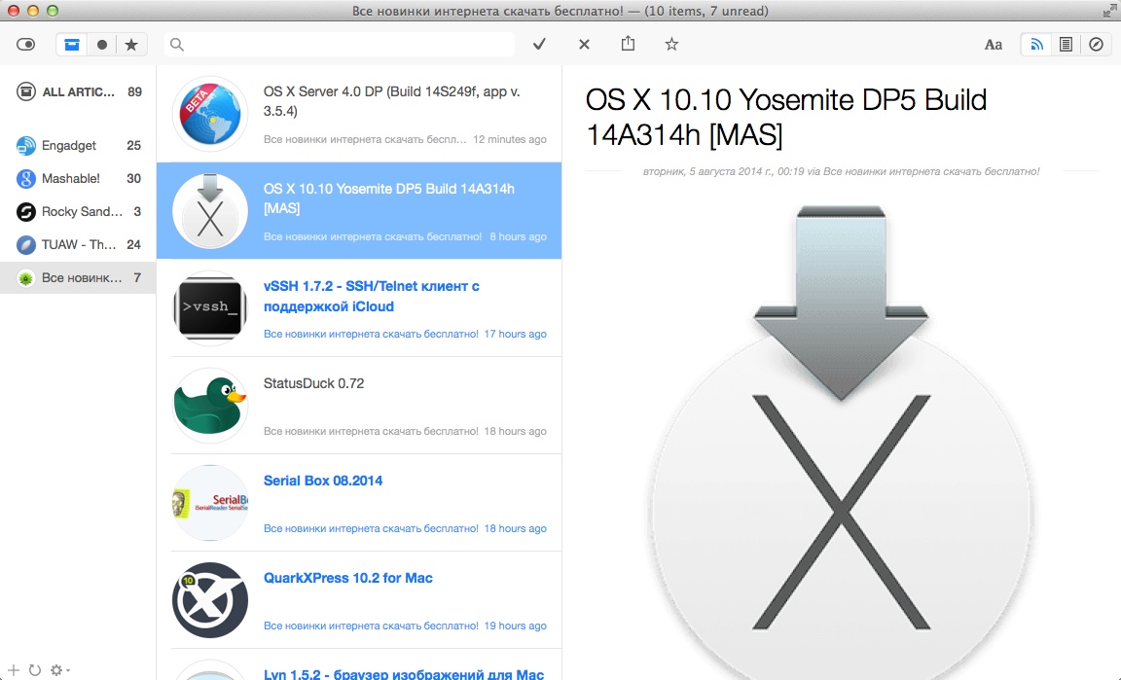The image size is (1121, 680).
Task: Click the All Articles count 89
Action: click(x=134, y=91)
